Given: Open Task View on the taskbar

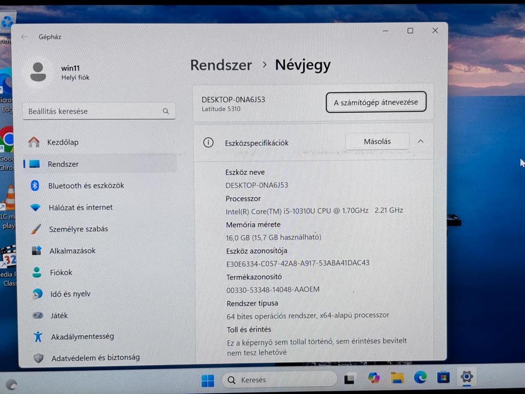Looking at the screenshot, I should [349, 379].
